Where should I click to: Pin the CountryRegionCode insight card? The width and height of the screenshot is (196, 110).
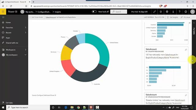(186, 50)
